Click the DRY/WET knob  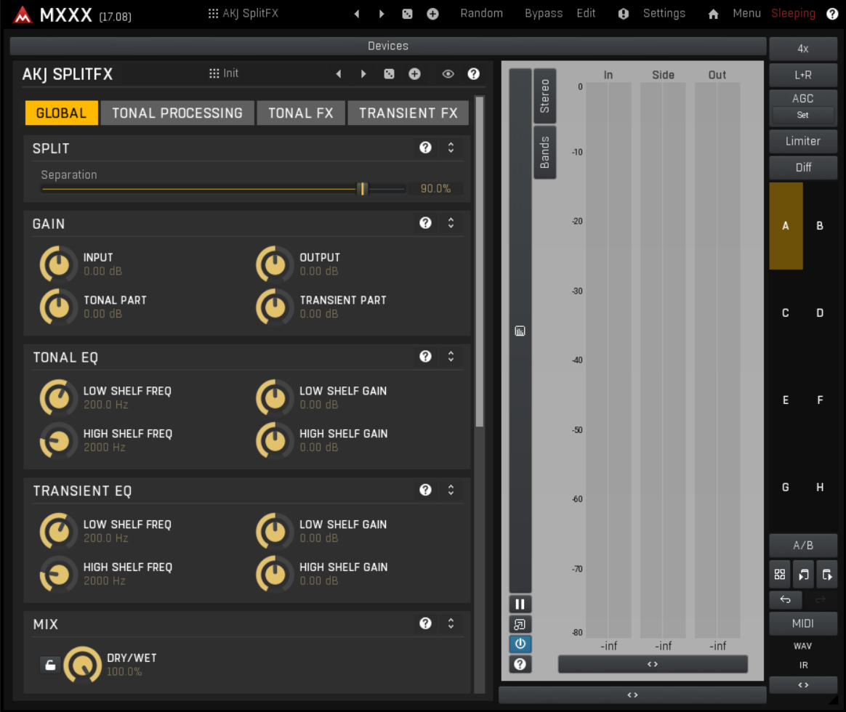click(83, 665)
